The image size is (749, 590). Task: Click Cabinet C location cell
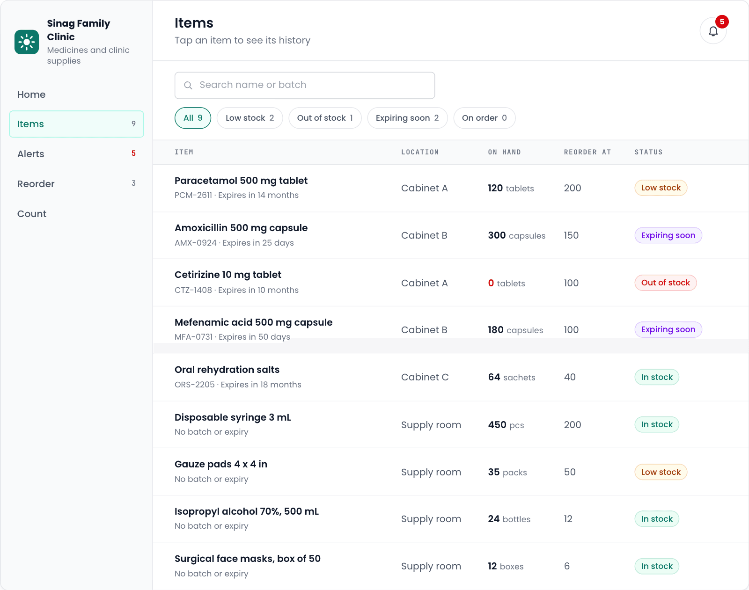(425, 377)
